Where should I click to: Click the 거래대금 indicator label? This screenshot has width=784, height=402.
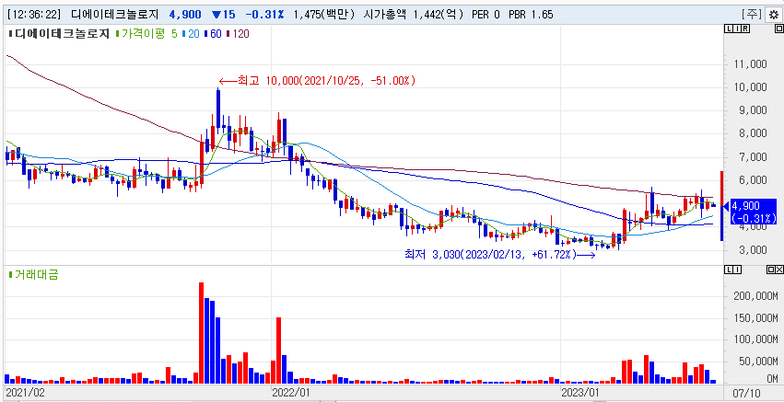34,273
